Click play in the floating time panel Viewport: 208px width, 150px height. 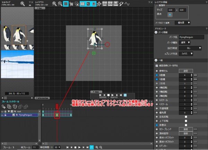click(113, 95)
